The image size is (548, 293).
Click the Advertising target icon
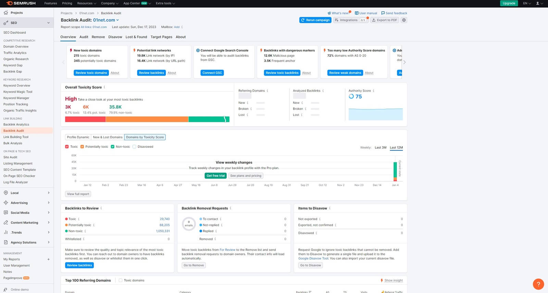click(6, 203)
